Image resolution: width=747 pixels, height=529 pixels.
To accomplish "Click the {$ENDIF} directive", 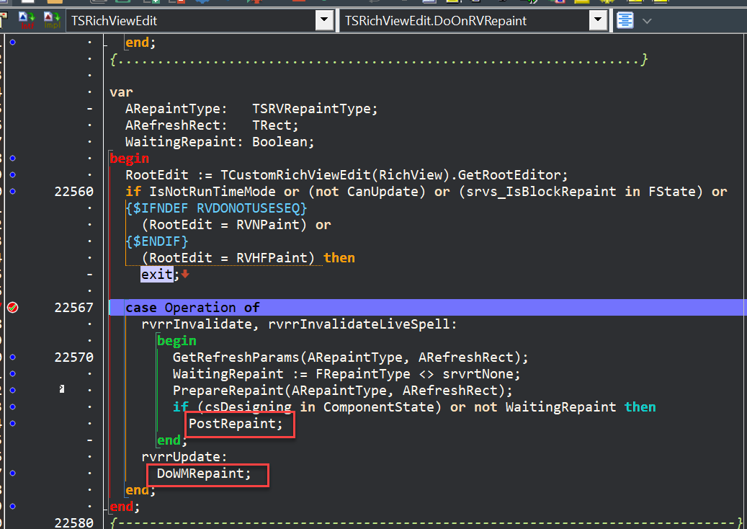I will (157, 241).
